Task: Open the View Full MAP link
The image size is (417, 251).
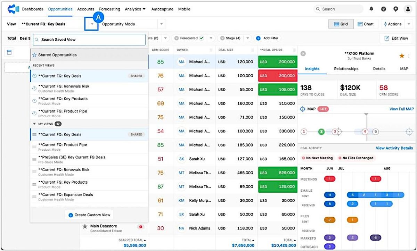Action: (402, 109)
